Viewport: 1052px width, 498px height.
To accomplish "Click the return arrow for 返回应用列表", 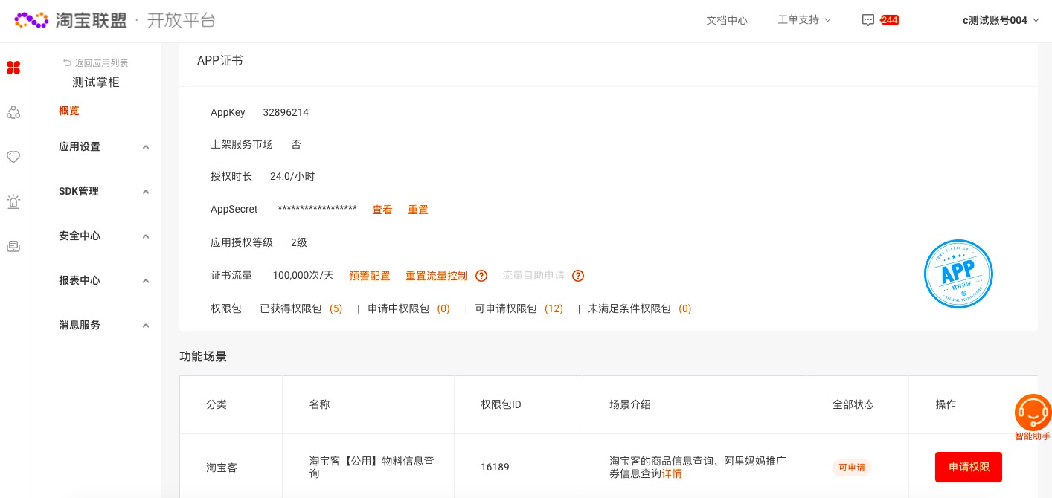I will coord(68,63).
